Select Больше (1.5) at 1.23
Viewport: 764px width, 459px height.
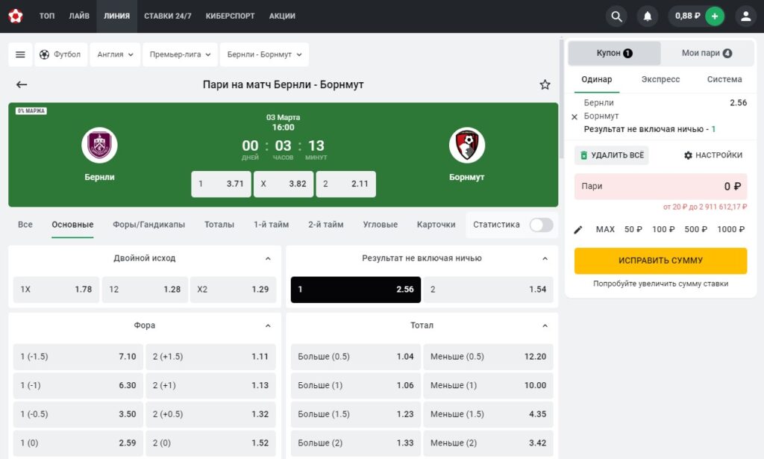point(356,414)
